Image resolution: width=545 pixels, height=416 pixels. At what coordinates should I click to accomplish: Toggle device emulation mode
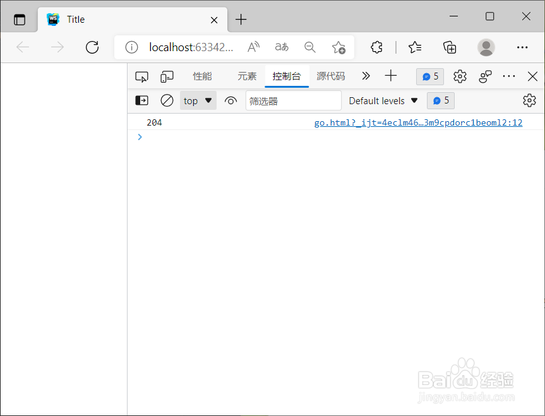click(167, 76)
